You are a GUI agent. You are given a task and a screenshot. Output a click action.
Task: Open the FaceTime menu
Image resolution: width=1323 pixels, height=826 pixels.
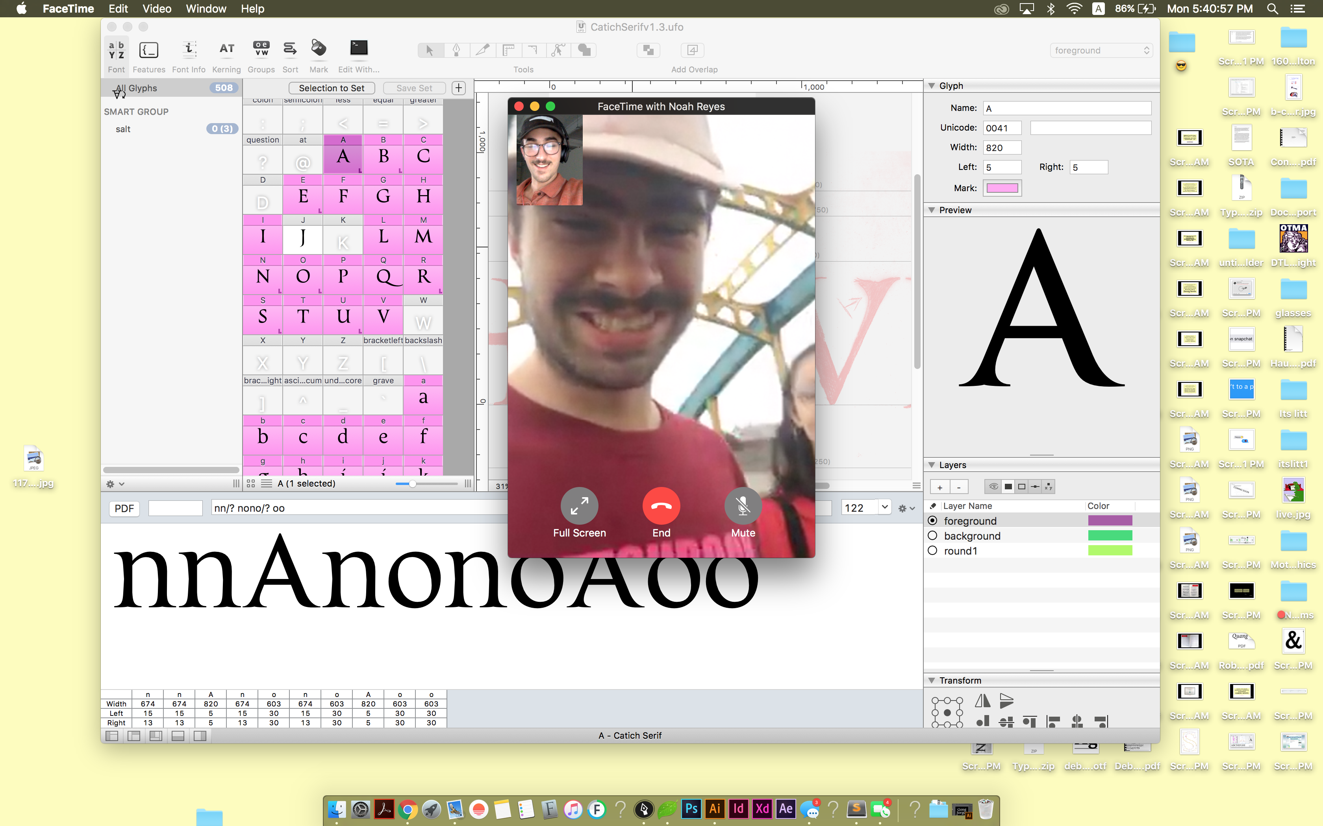coord(69,9)
